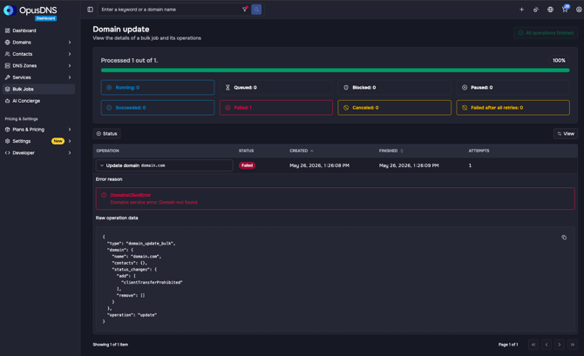Click the green progress bar
Image resolution: width=584 pixels, height=356 pixels.
pos(336,70)
